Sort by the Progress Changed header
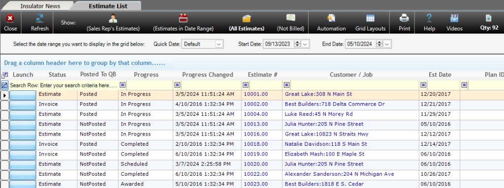 207,75
